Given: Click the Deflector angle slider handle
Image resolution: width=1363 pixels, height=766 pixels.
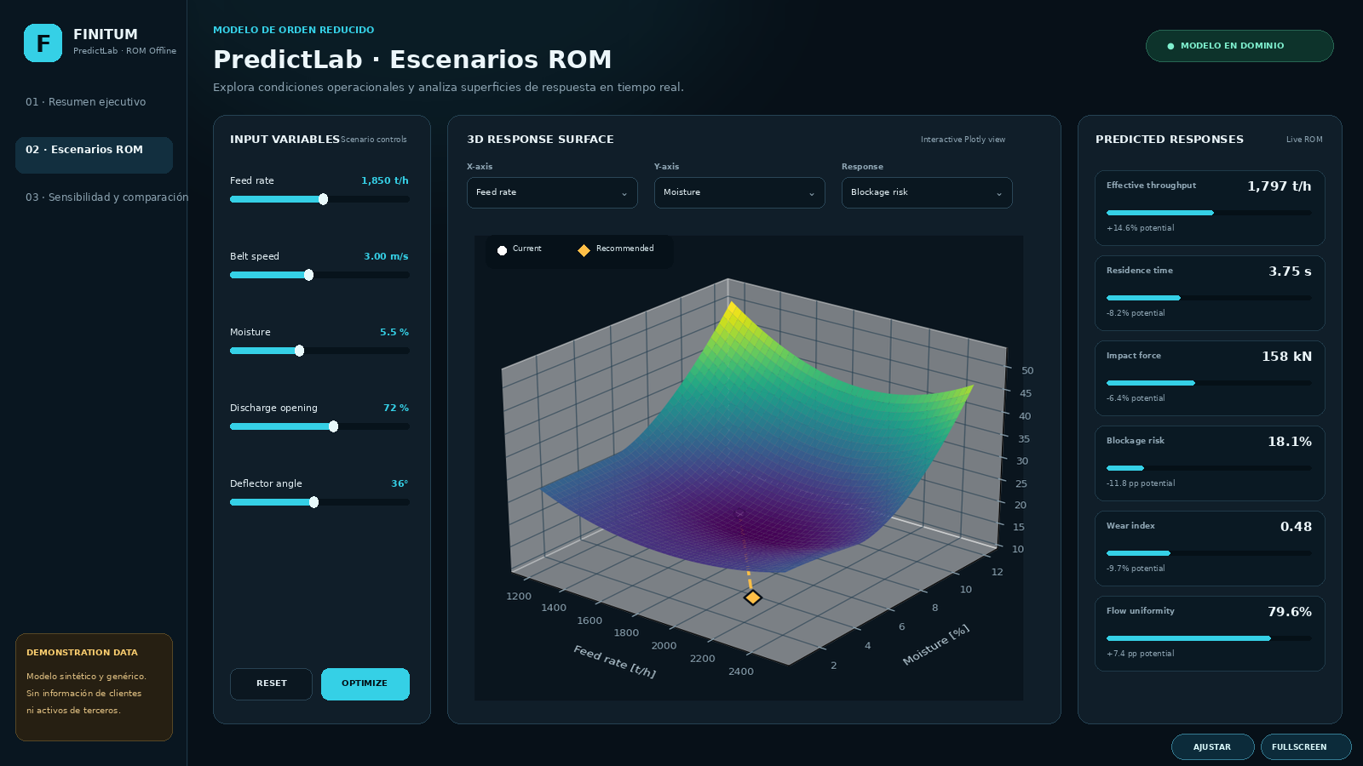Looking at the screenshot, I should 313,502.
